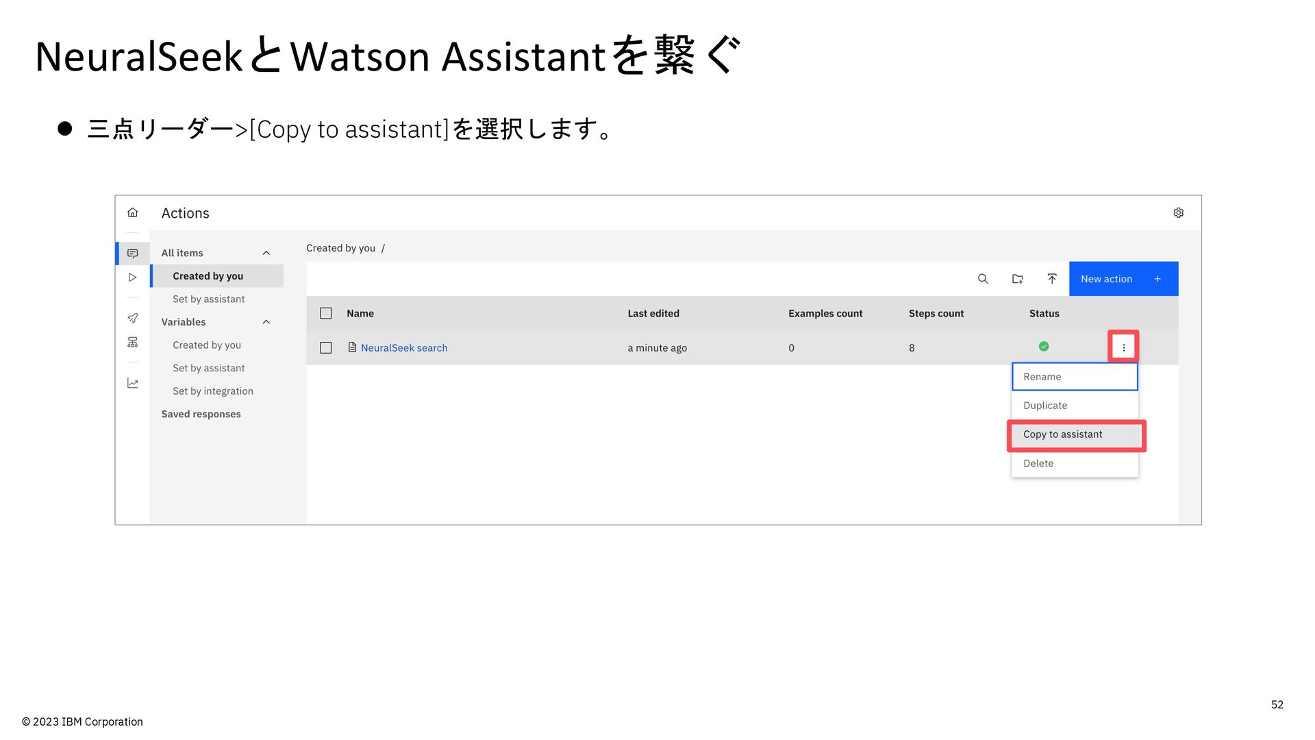Click the Variables heading
The width and height of the screenshot is (1315, 740).
click(183, 322)
